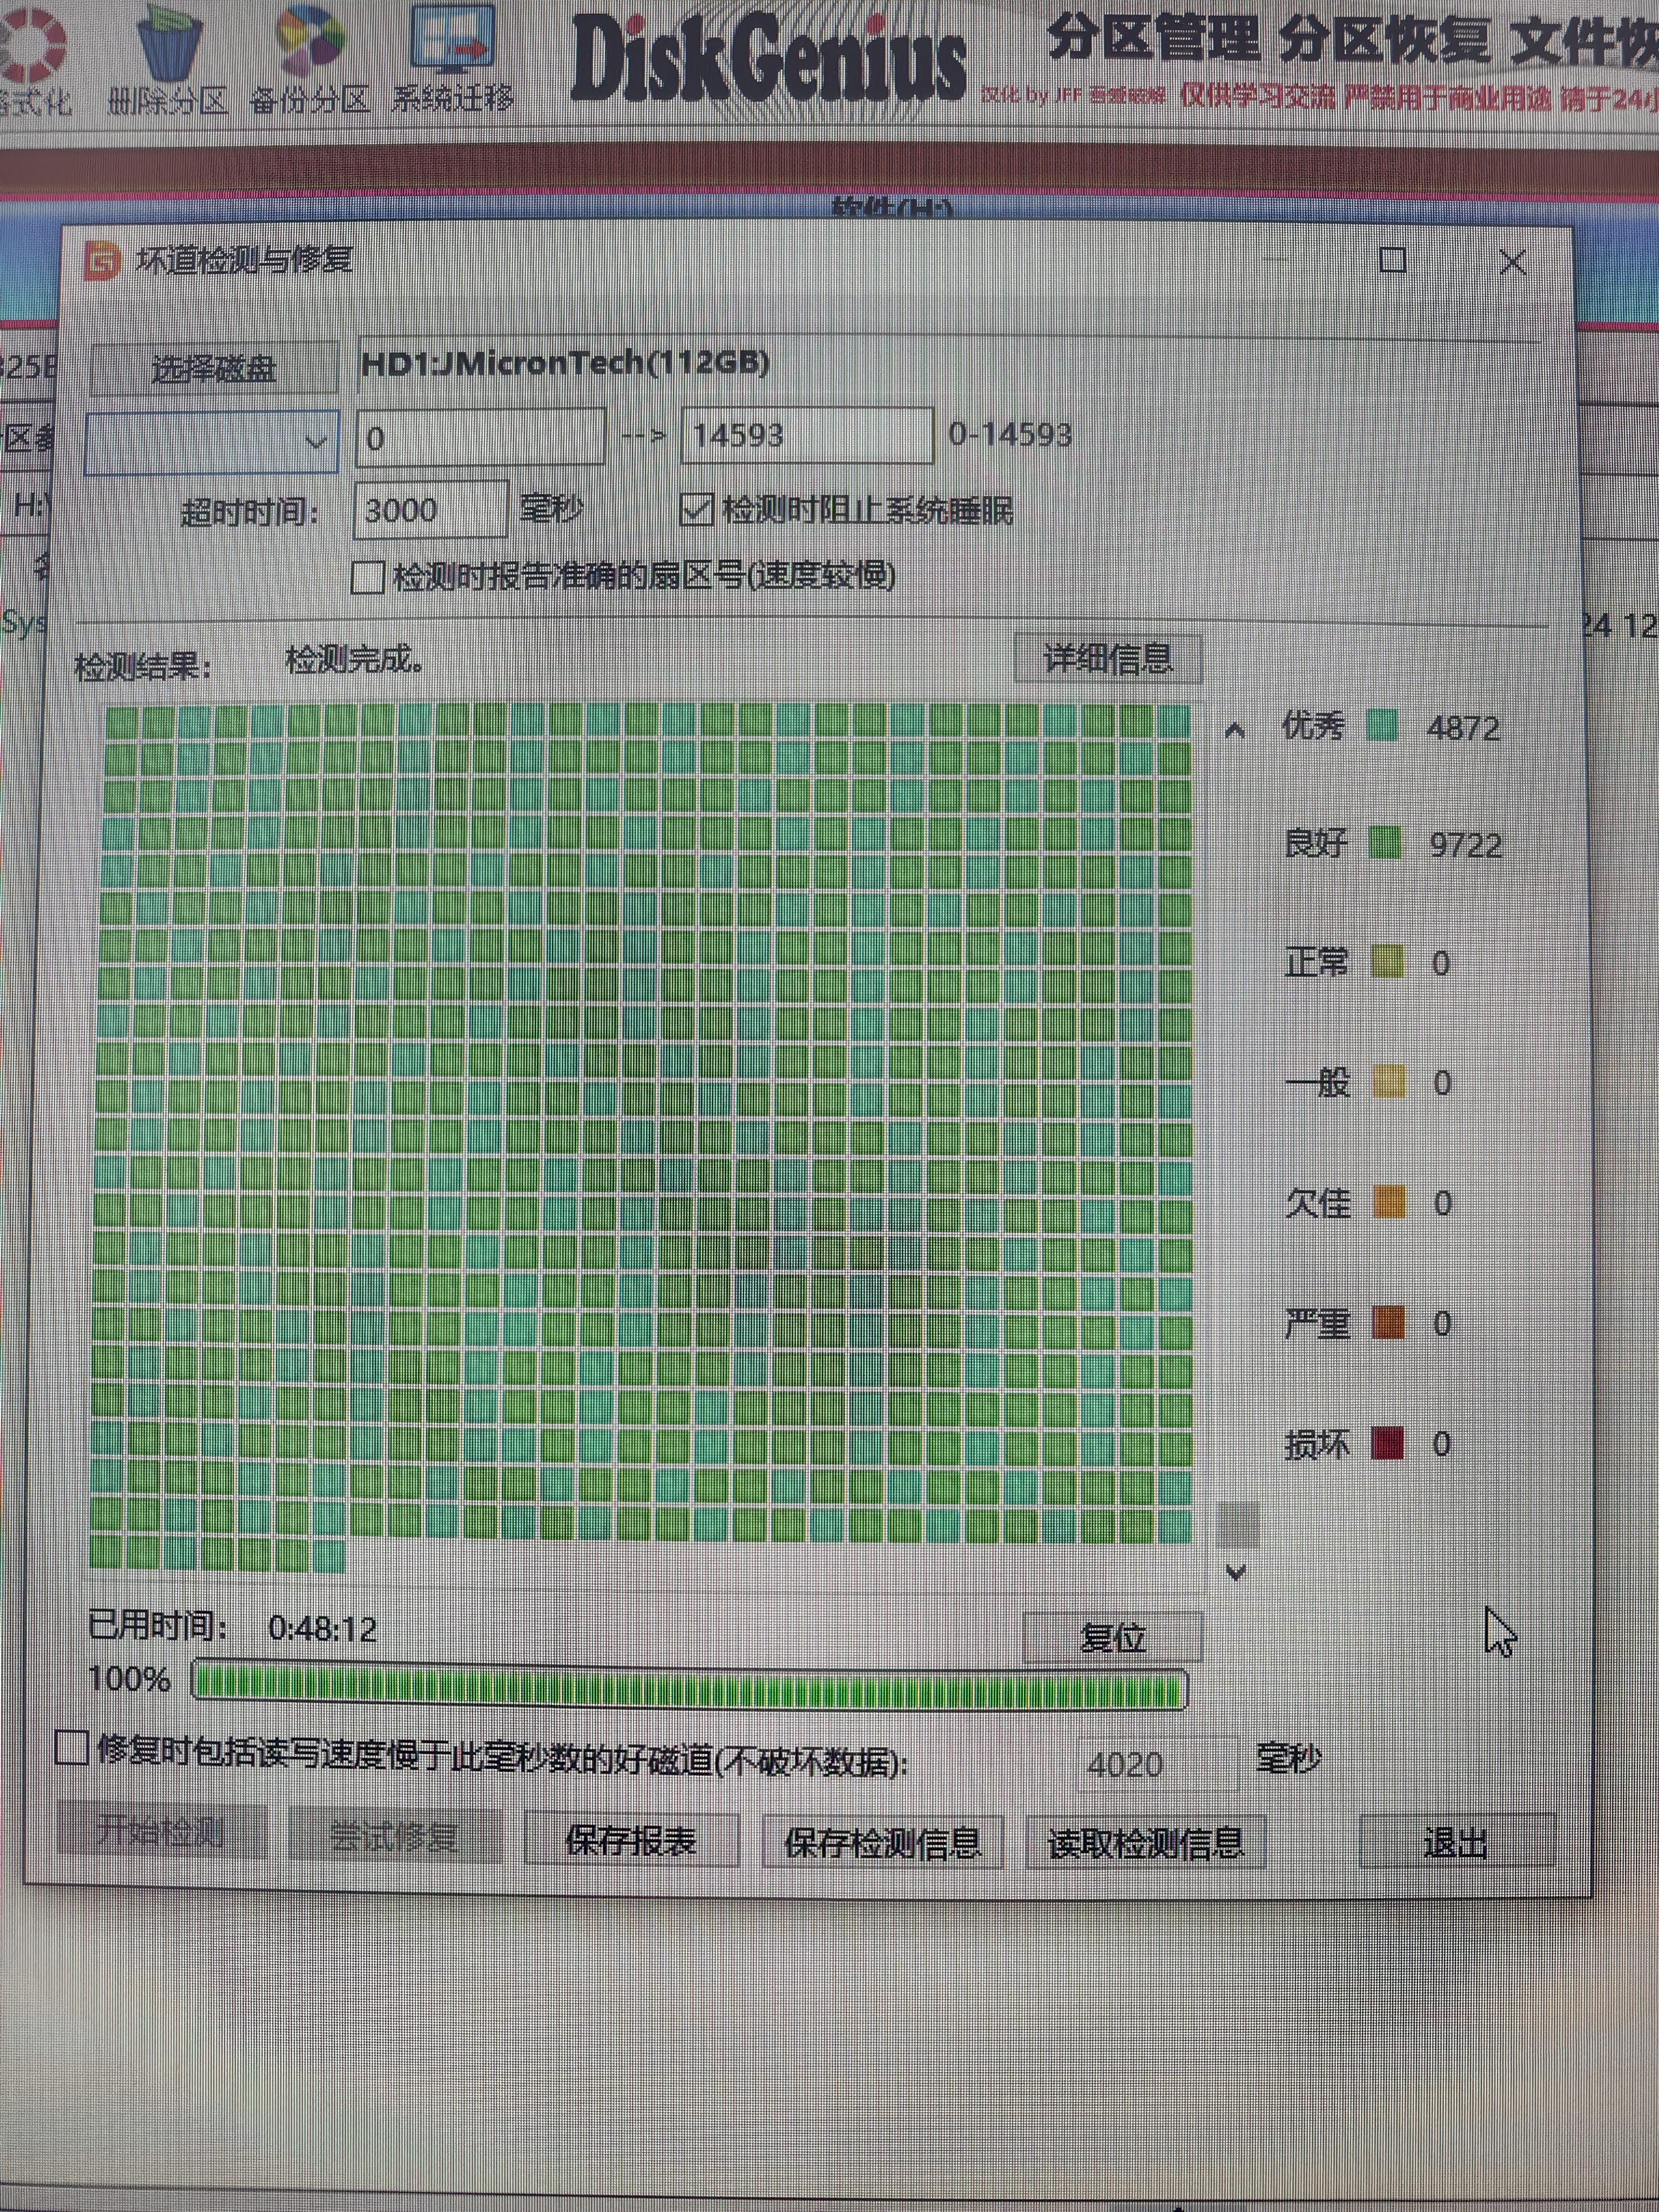Click the Poor (欠佳) orange swatch
Screen dimensions: 1659x2212
tap(1389, 1202)
